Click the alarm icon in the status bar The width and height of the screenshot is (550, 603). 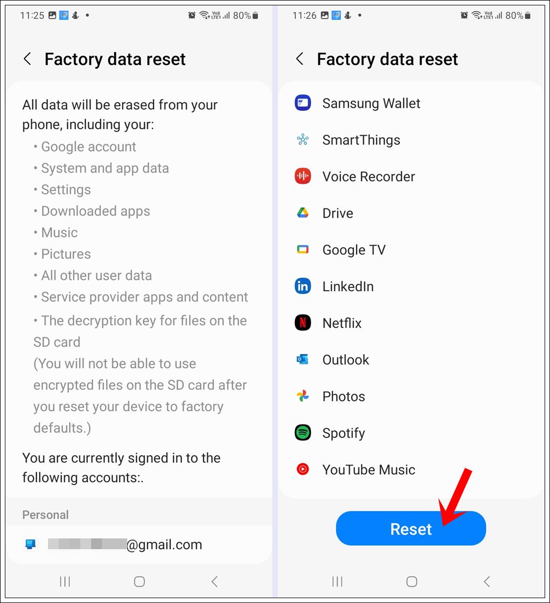point(192,15)
